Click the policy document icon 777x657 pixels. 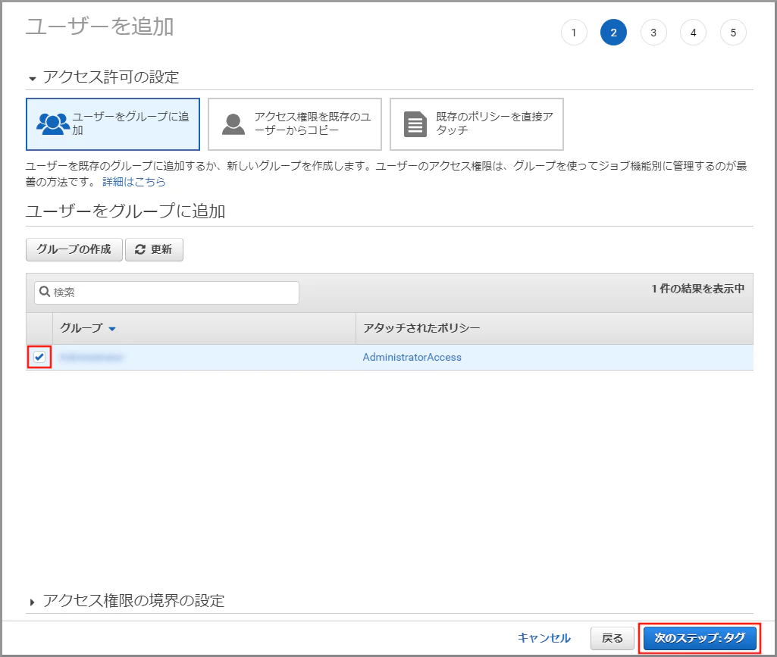tap(415, 124)
